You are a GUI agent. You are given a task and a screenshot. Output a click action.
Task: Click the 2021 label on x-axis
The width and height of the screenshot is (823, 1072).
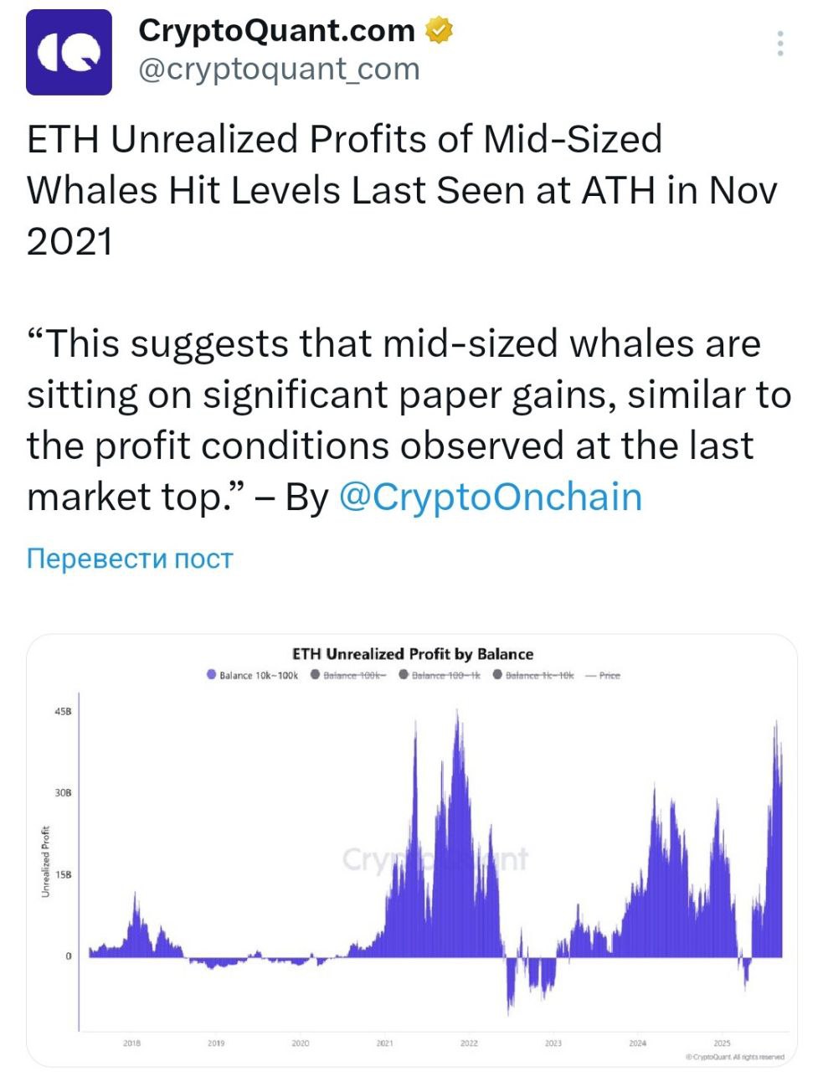coord(385,1043)
